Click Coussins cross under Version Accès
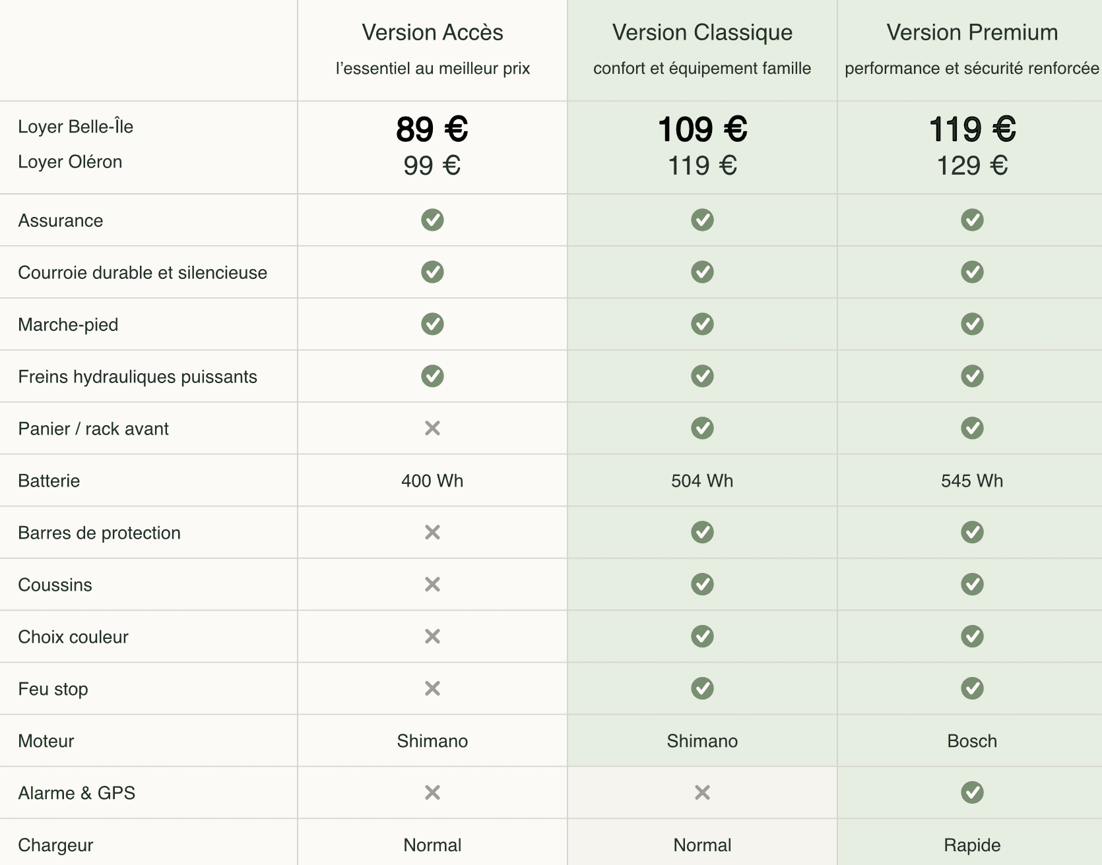The image size is (1102, 865). point(432,584)
